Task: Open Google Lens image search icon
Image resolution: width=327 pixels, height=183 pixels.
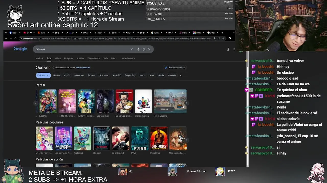Action: 144,49
